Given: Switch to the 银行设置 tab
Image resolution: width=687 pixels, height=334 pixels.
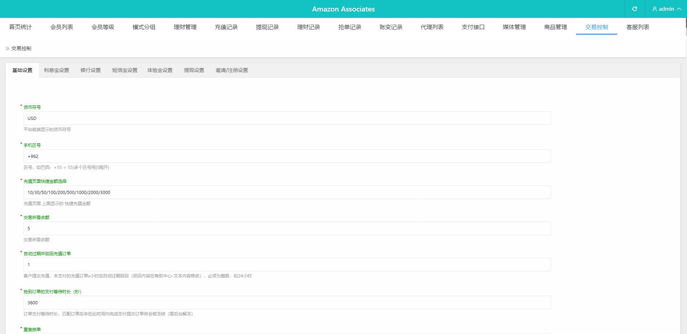Looking at the screenshot, I should coord(91,70).
